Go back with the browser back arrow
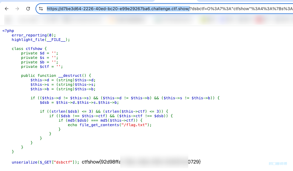The image size is (293, 171). (x=7, y=9)
